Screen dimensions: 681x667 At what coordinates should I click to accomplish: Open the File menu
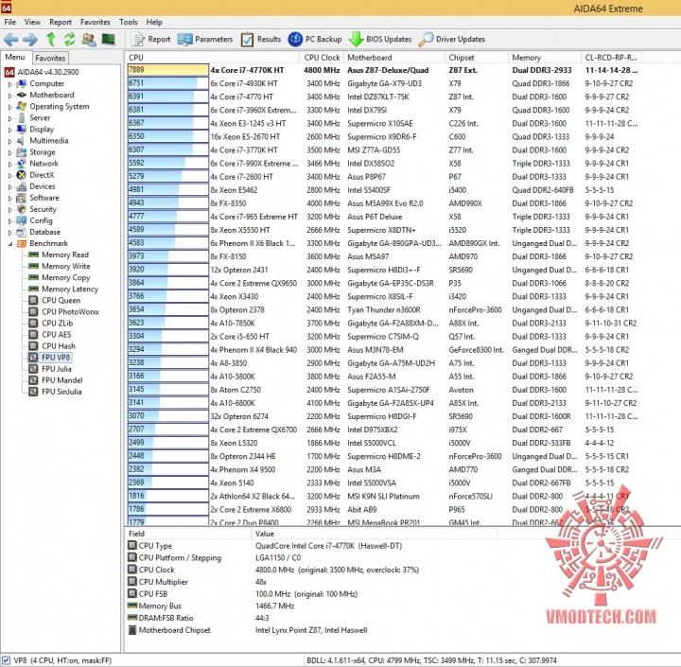tap(10, 22)
